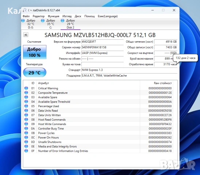Image resolution: width=200 pixels, height=175 pixels.
Task: Click raw value 0000000F8F9432
Action: click(x=160, y=124)
